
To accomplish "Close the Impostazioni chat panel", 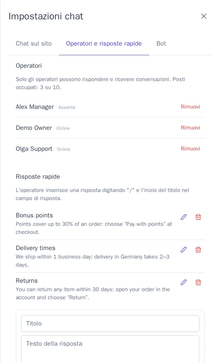I will pos(204,16).
